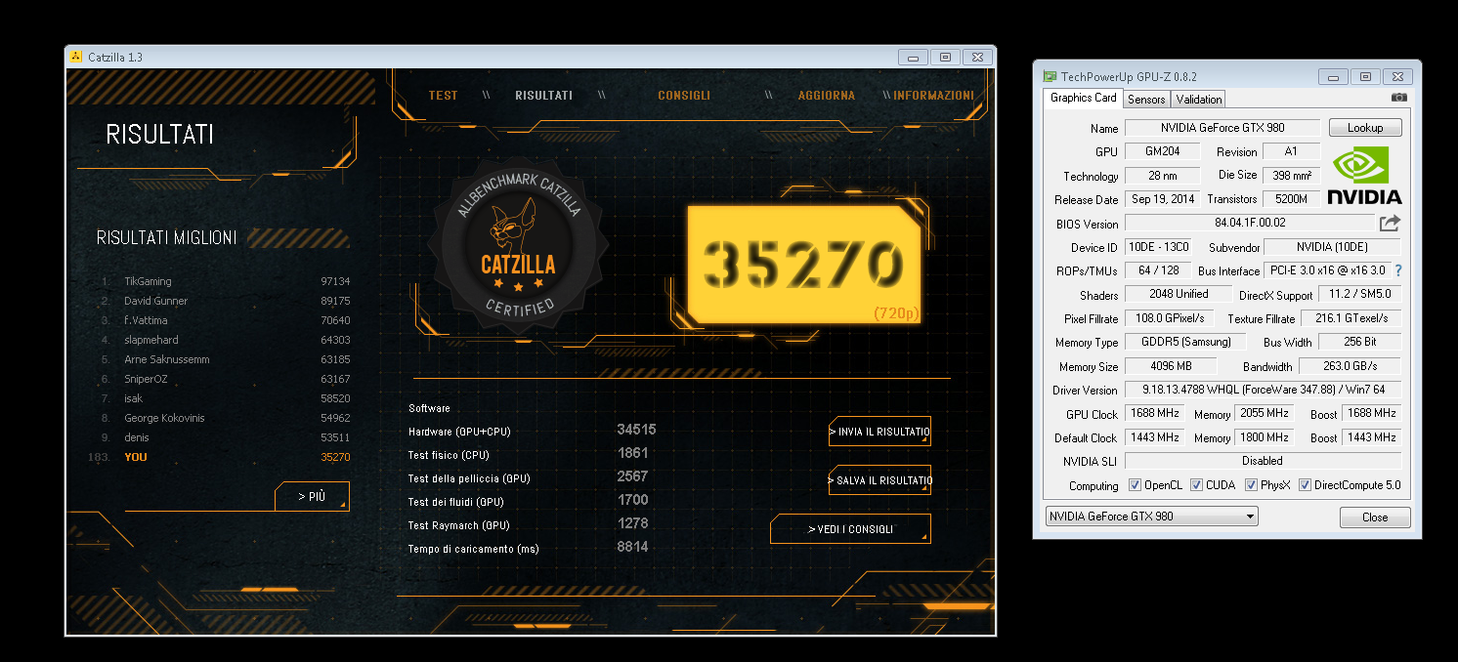This screenshot has width=1458, height=662.
Task: Click the GPU Clock 1688 MHz field
Action: tap(1154, 413)
